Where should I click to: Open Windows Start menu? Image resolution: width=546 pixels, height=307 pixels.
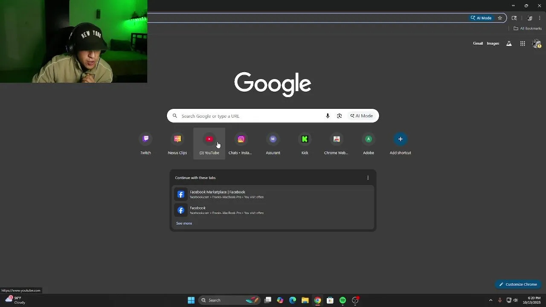[191, 300]
